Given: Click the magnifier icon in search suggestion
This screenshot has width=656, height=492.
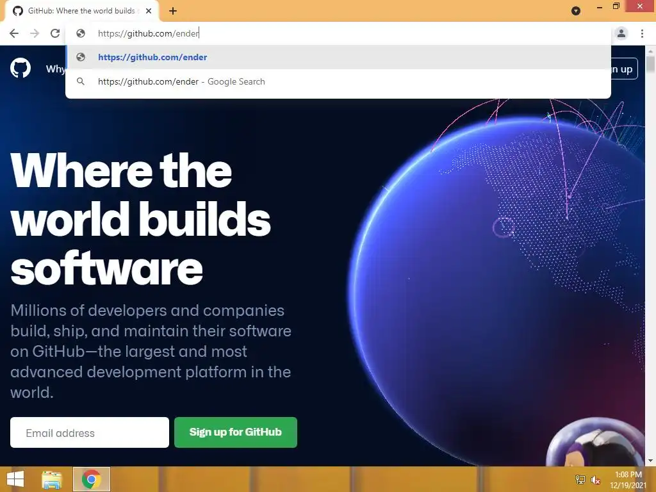Looking at the screenshot, I should point(81,81).
